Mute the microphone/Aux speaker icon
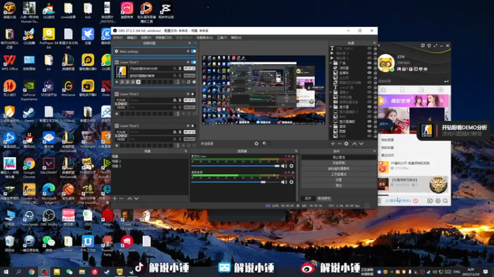Viewport: 494px width, 277px height. [x=284, y=166]
